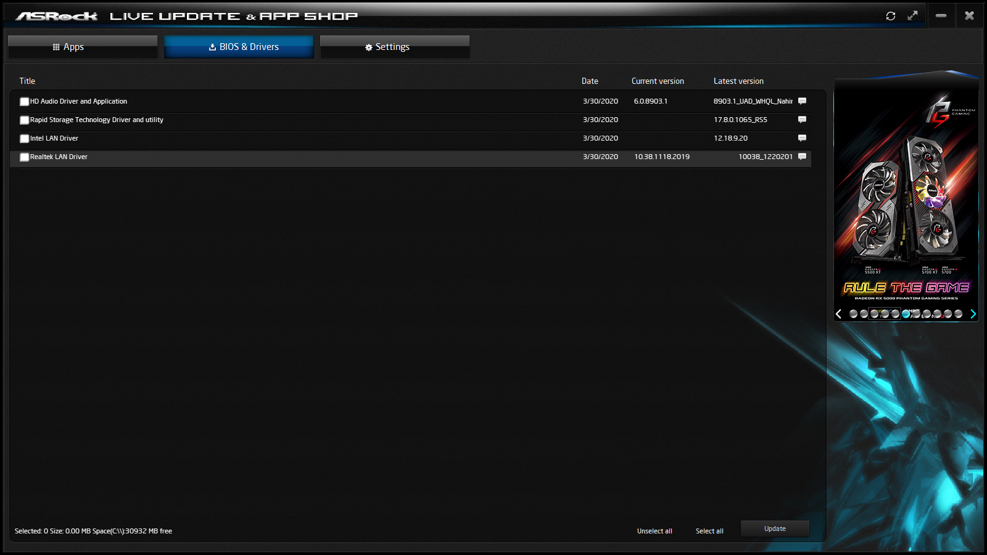The image size is (987, 555).
Task: Jump to the first banner carousel dot
Action: pos(853,314)
